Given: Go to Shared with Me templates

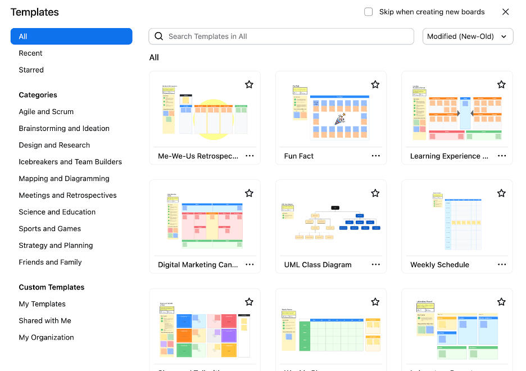Looking at the screenshot, I should pos(45,321).
